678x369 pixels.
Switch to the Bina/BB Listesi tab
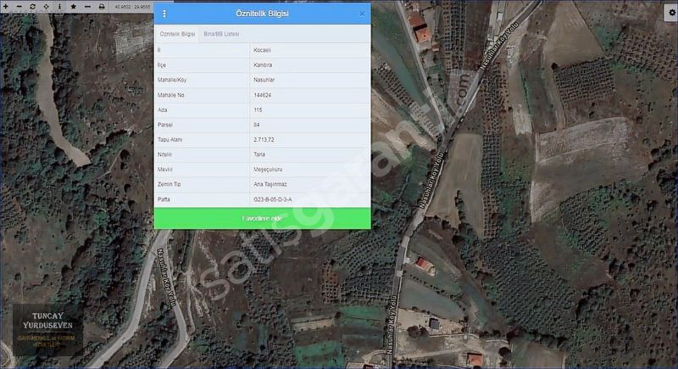click(x=221, y=34)
